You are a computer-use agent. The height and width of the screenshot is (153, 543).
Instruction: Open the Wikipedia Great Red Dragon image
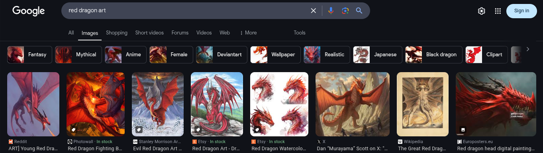423,104
